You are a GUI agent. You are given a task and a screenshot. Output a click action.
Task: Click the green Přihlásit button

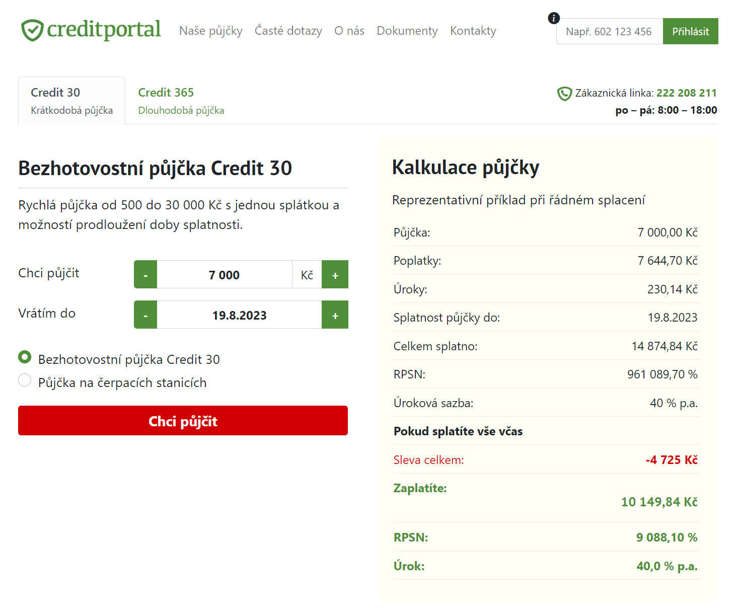tap(690, 31)
